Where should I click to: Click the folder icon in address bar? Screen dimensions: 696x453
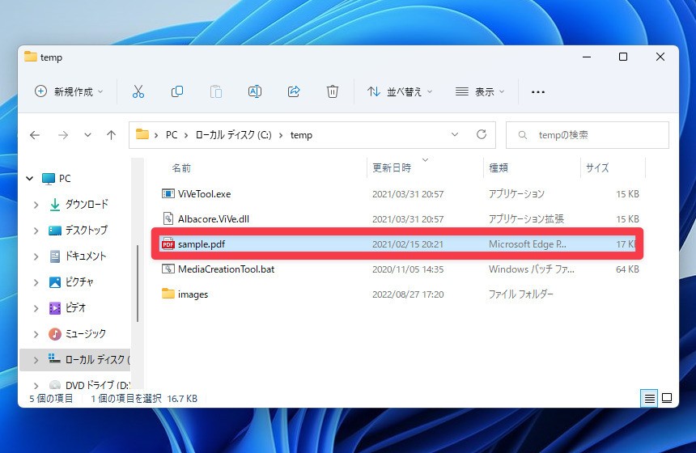(x=142, y=134)
